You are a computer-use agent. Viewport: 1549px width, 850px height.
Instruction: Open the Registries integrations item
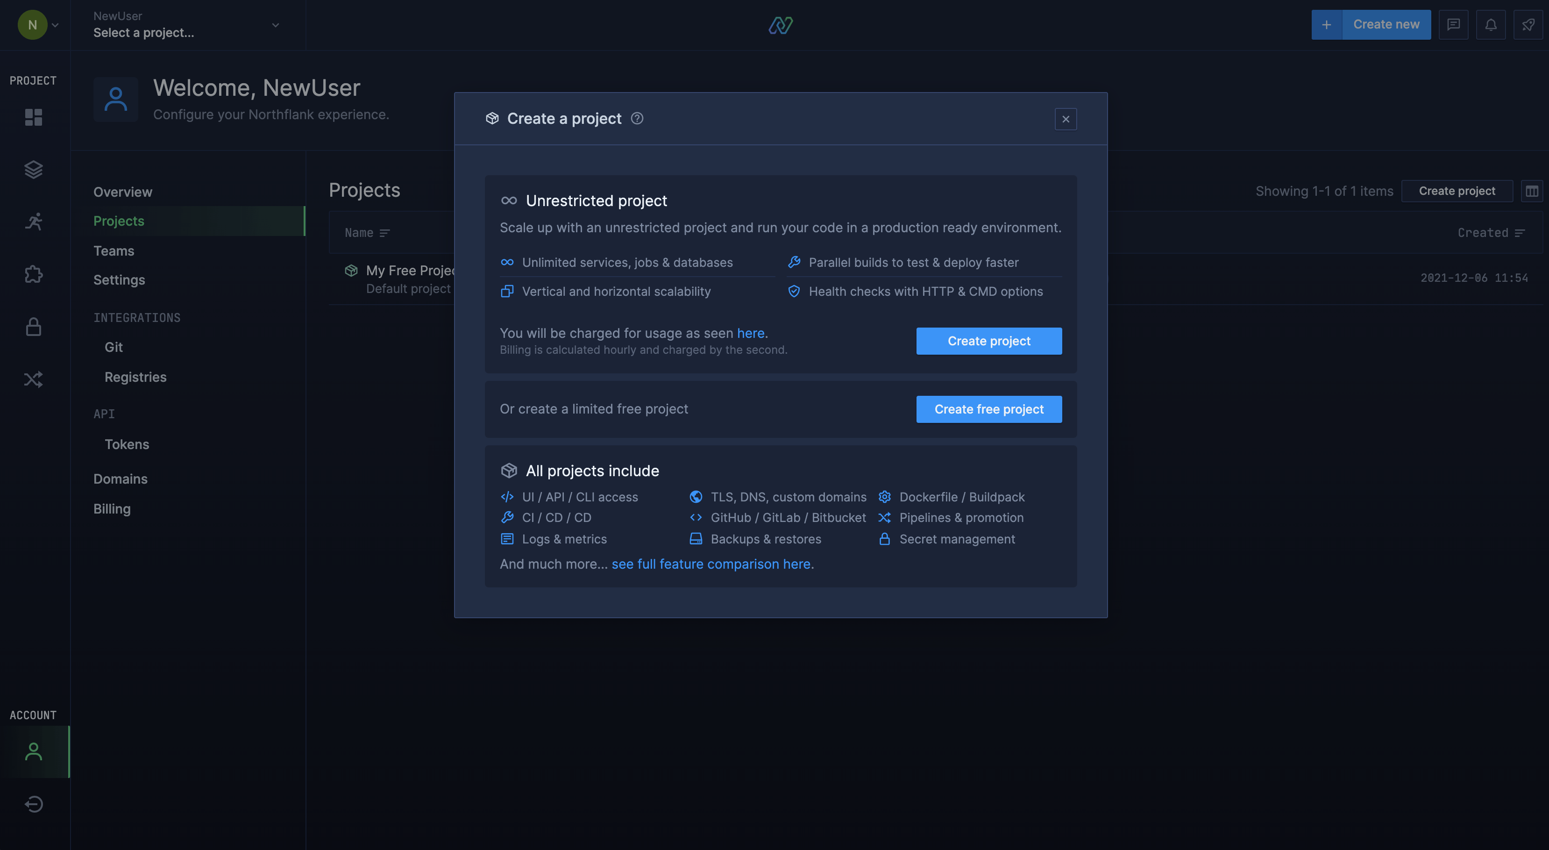coord(135,377)
